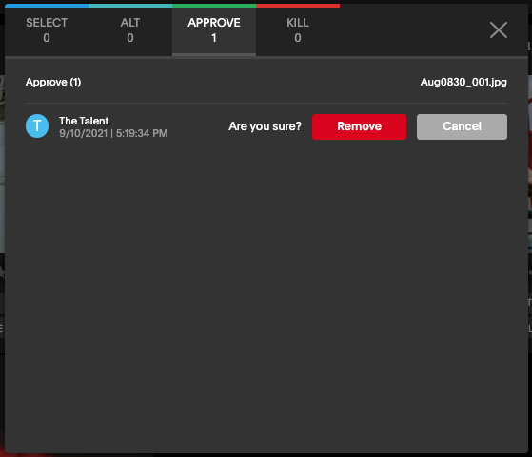
Task: Close the approval dialog with X
Action: [x=499, y=30]
